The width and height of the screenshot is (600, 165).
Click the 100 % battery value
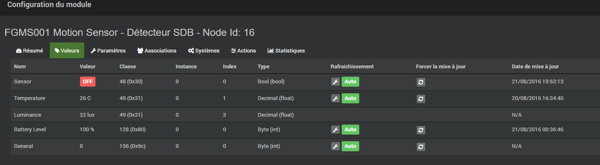coord(87,130)
